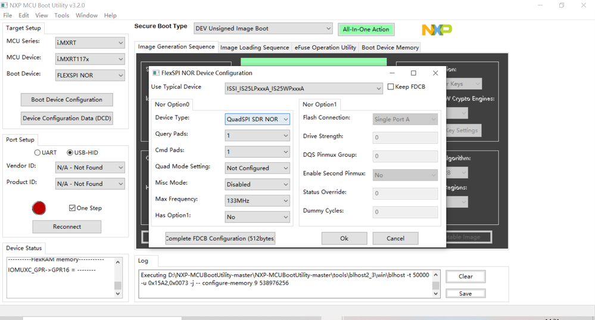
Task: Click the Reconnect button
Action: 67,226
